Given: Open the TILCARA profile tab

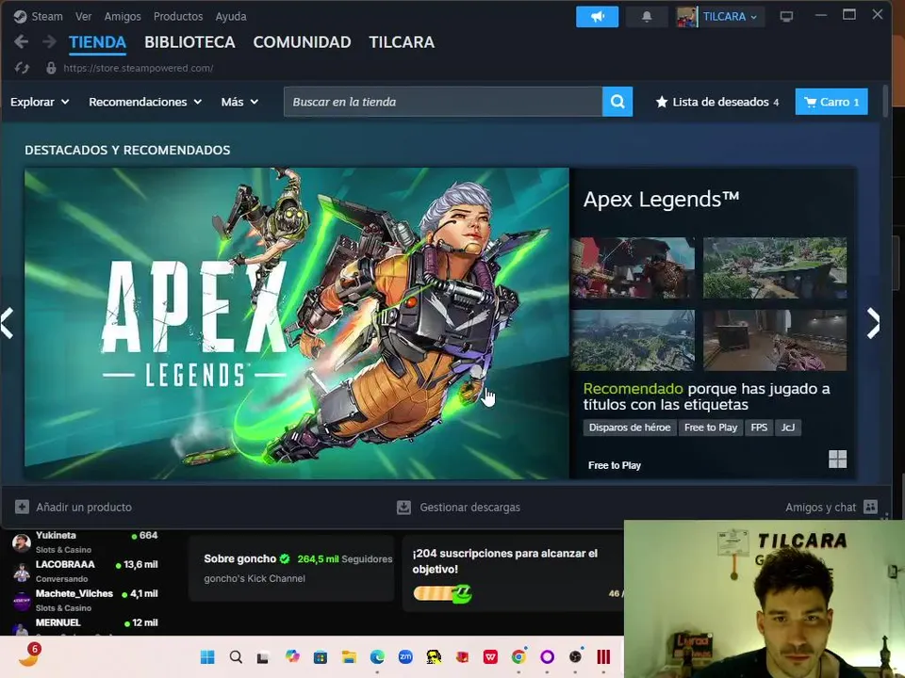Looking at the screenshot, I should click(402, 42).
